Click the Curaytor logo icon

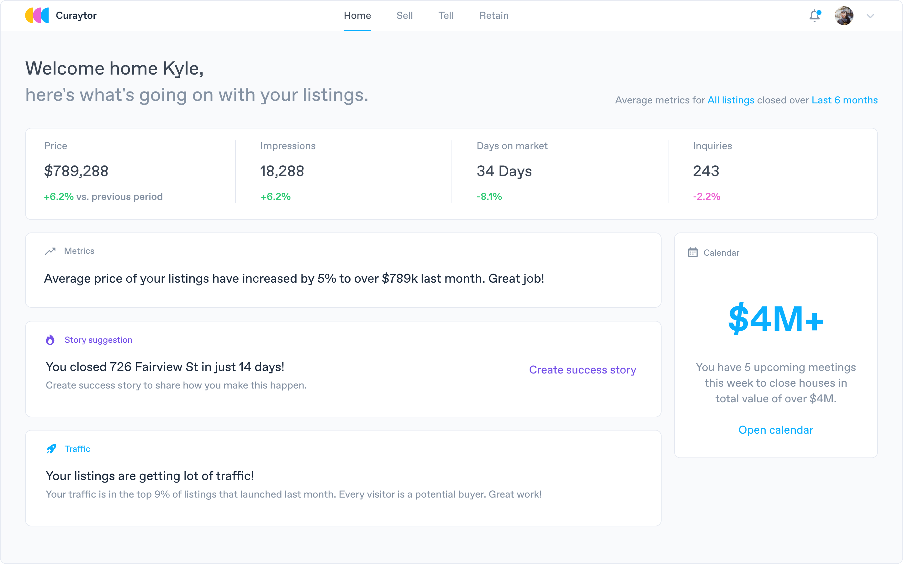[37, 16]
